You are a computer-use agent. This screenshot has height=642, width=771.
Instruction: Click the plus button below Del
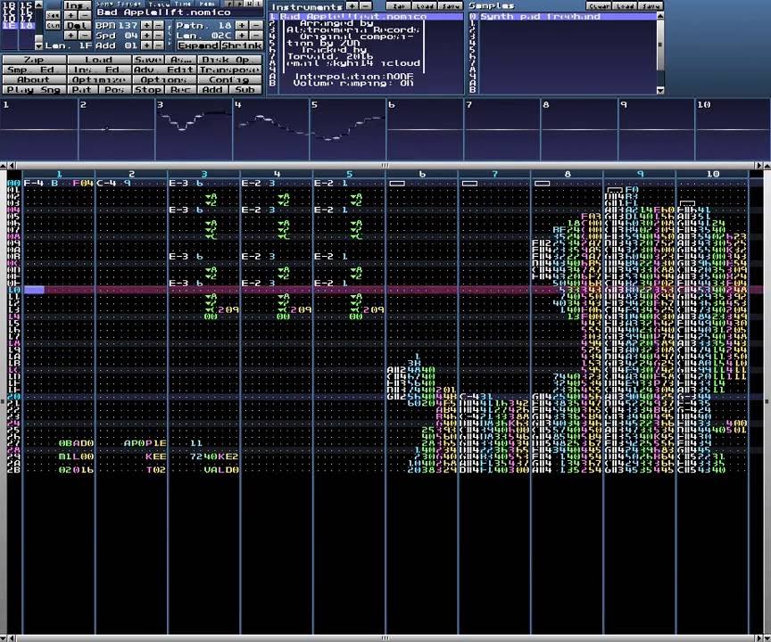point(70,36)
